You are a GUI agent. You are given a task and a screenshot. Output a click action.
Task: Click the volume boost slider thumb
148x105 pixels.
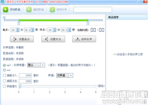tap(20, 86)
